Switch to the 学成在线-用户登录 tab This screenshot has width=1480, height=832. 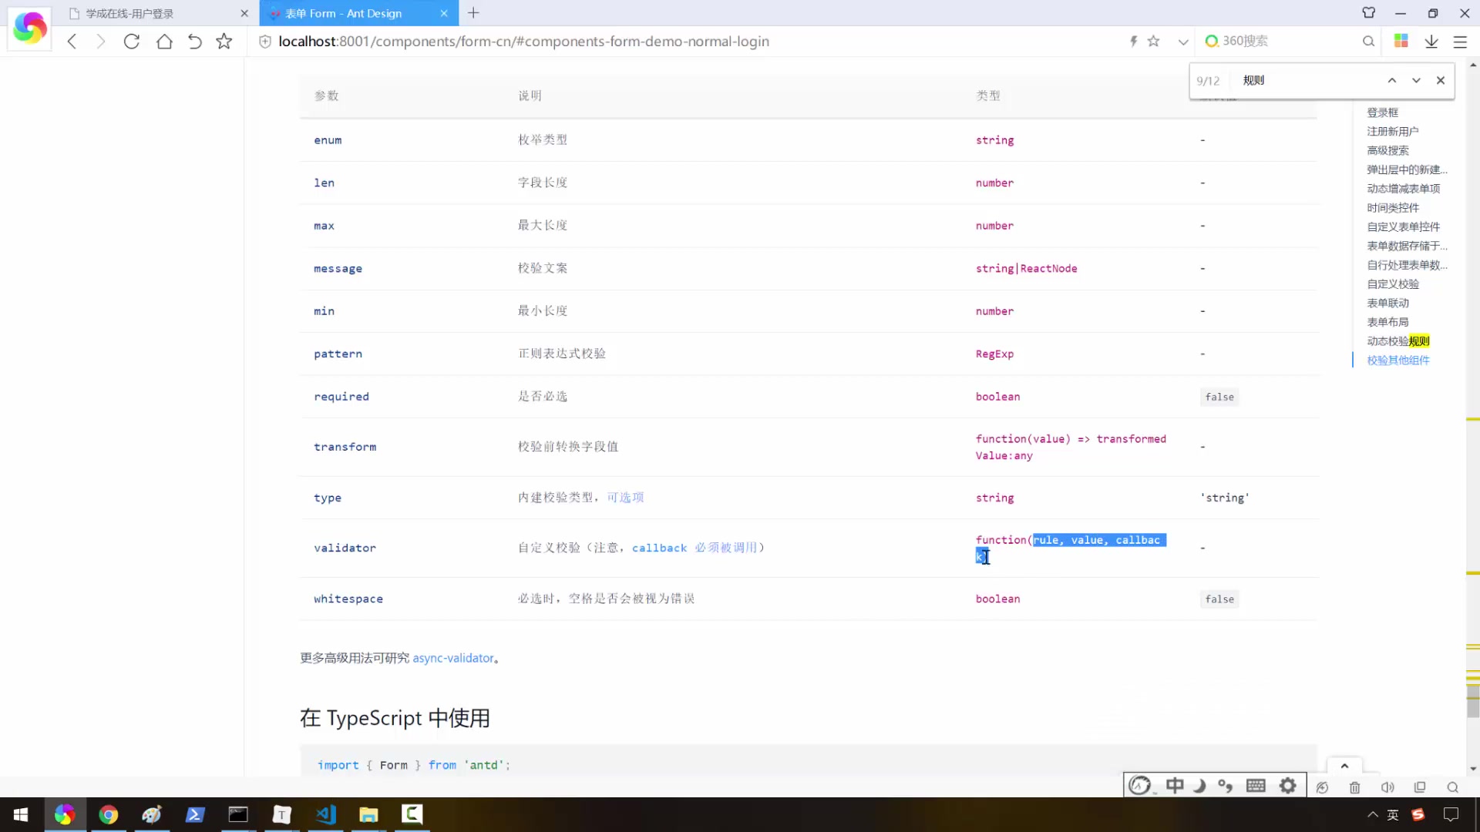[x=158, y=13]
